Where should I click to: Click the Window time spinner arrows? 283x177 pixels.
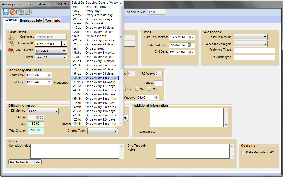tap(156, 97)
